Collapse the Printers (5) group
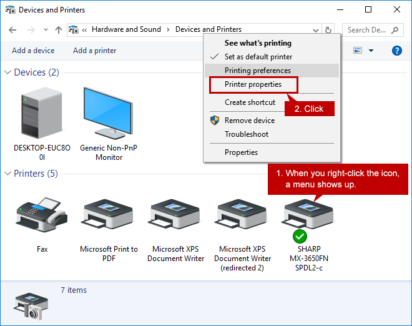The image size is (412, 326). pyautogui.click(x=8, y=174)
